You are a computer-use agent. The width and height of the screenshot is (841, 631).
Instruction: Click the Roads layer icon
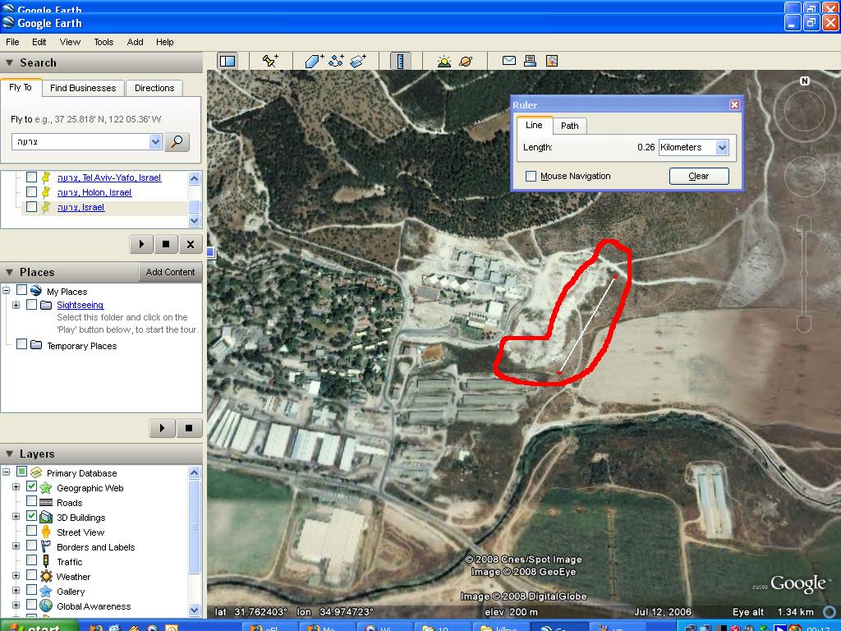tap(46, 503)
